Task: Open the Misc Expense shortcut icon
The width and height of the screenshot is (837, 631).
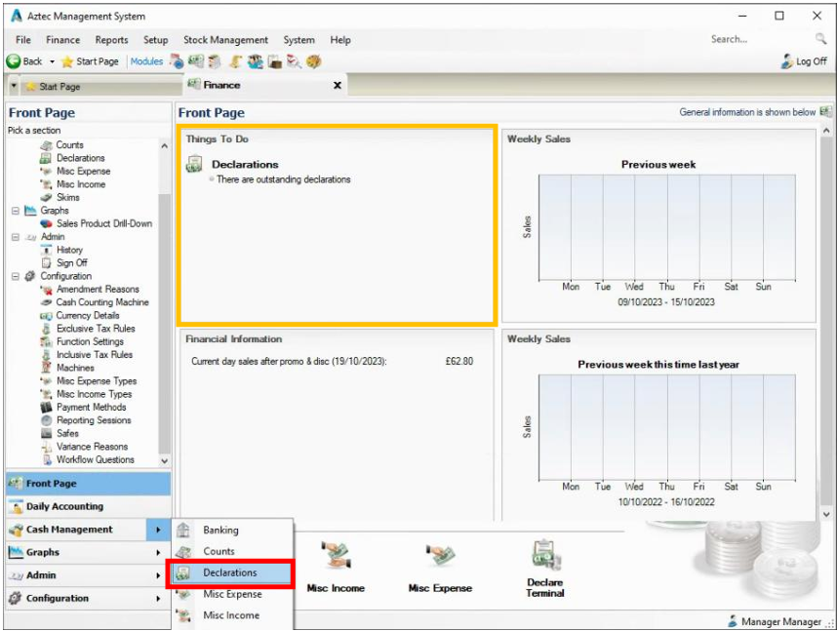Action: (x=440, y=558)
